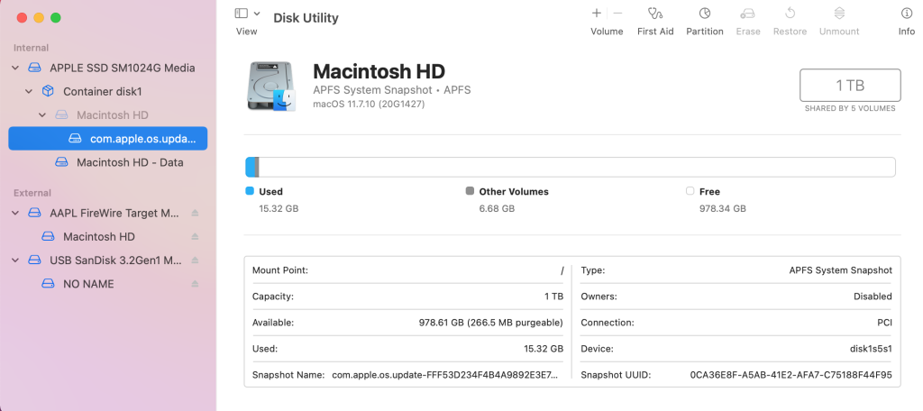This screenshot has height=411, width=923.
Task: Click the Mount Point slash value
Action: (x=562, y=271)
